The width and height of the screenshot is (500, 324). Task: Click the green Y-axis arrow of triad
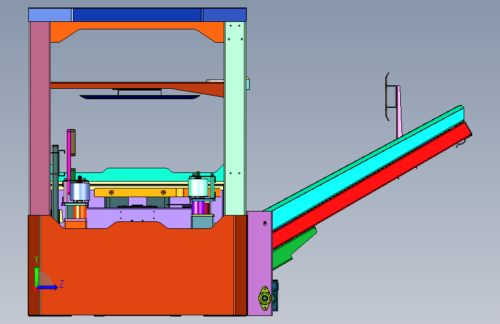[x=37, y=277]
